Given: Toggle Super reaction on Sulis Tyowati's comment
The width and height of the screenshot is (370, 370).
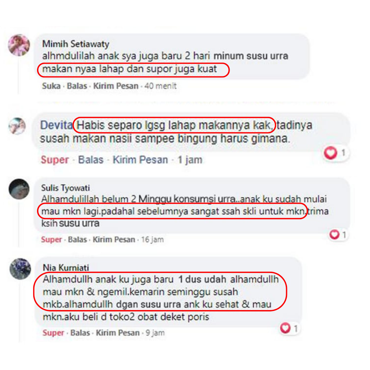Looking at the screenshot, I should (51, 239).
